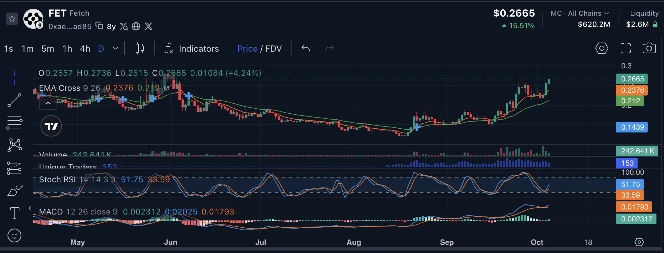Screen dimensions: 664x253
Task: Open the MC All Chains dropdown
Action: 580,13
